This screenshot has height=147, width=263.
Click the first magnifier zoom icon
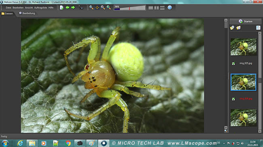tap(91, 8)
